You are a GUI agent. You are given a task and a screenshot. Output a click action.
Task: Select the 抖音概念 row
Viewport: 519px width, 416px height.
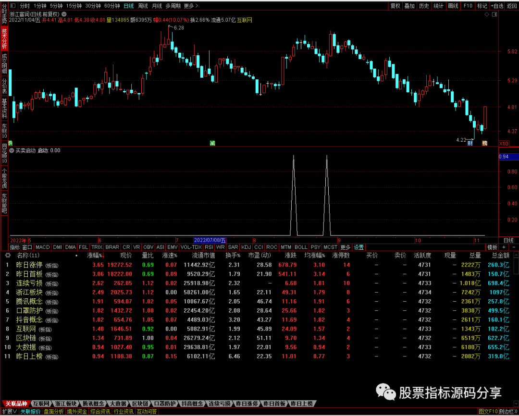pos(258,320)
